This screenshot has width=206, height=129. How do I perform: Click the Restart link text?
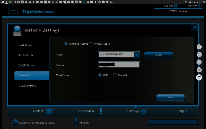pyautogui.click(x=193, y=6)
